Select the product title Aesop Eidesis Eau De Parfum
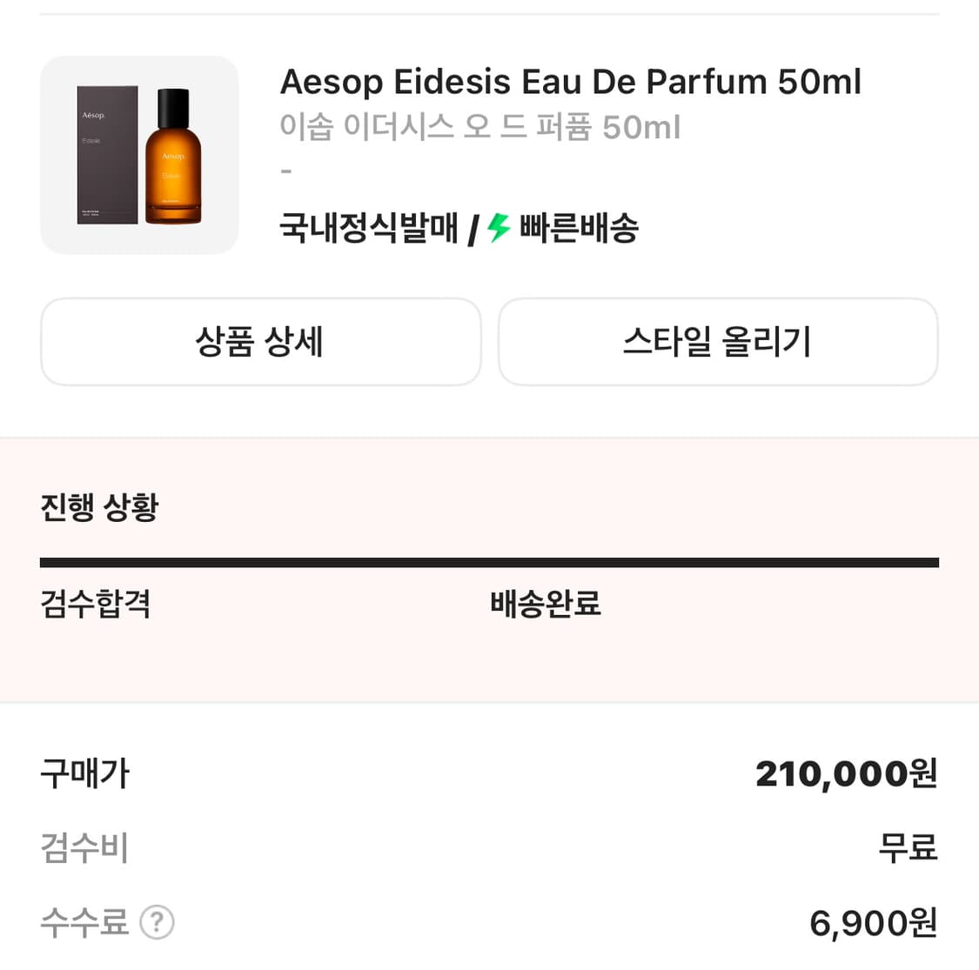Screen dimensions: 979x970 (x=570, y=81)
